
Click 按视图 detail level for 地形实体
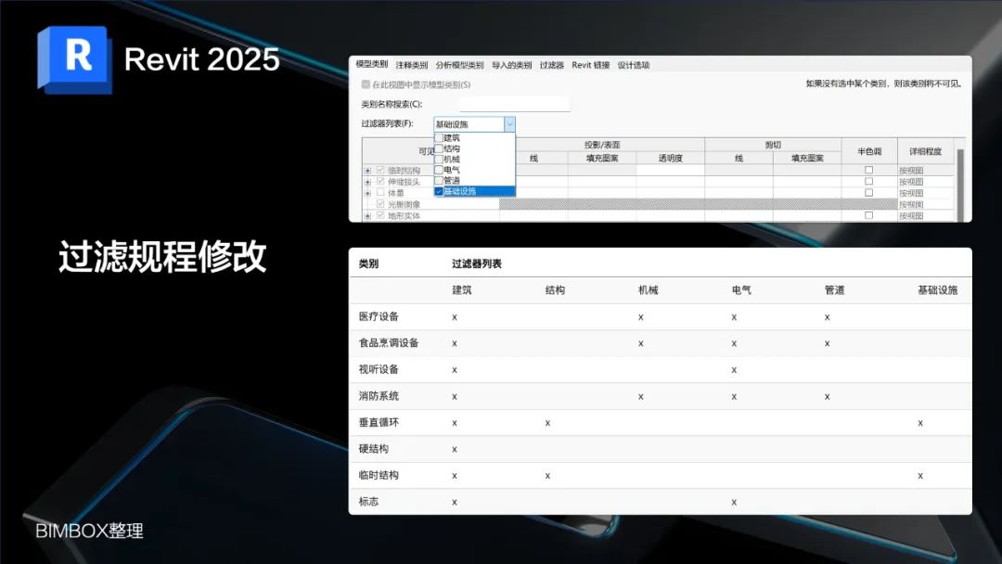coord(911,213)
